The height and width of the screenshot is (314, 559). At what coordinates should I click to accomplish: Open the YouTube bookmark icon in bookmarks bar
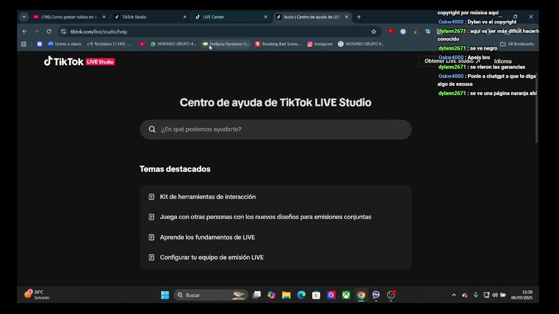tap(142, 44)
